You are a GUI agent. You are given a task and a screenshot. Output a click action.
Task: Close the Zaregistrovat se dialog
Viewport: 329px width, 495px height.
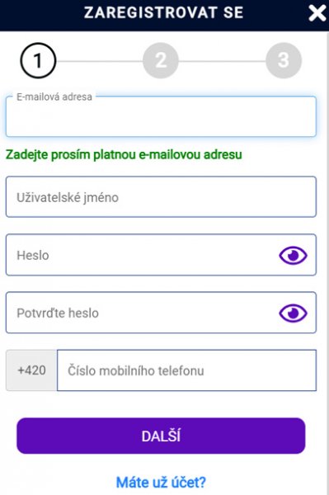point(317,13)
